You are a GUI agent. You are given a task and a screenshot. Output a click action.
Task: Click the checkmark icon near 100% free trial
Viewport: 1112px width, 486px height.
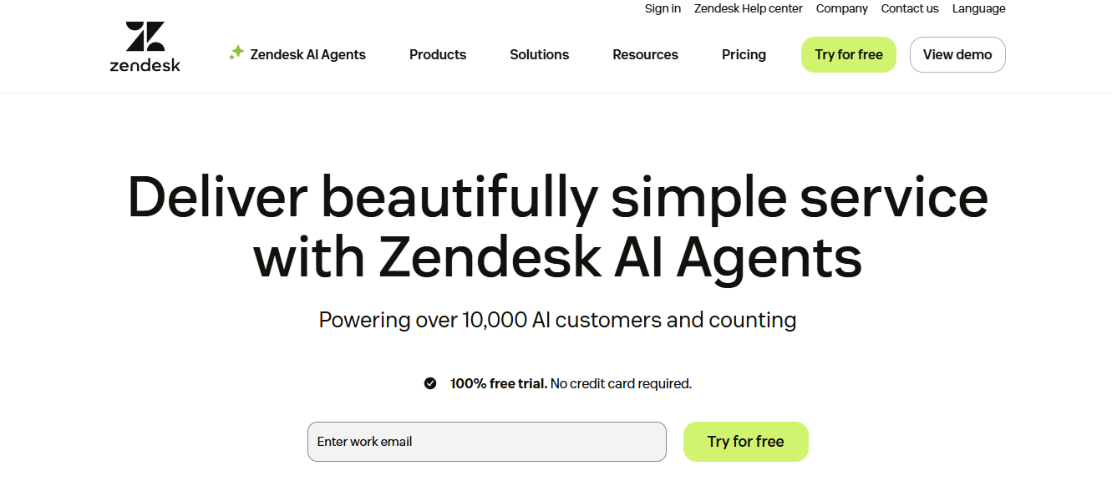coord(430,383)
